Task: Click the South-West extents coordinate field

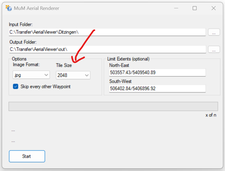Action: [157, 88]
